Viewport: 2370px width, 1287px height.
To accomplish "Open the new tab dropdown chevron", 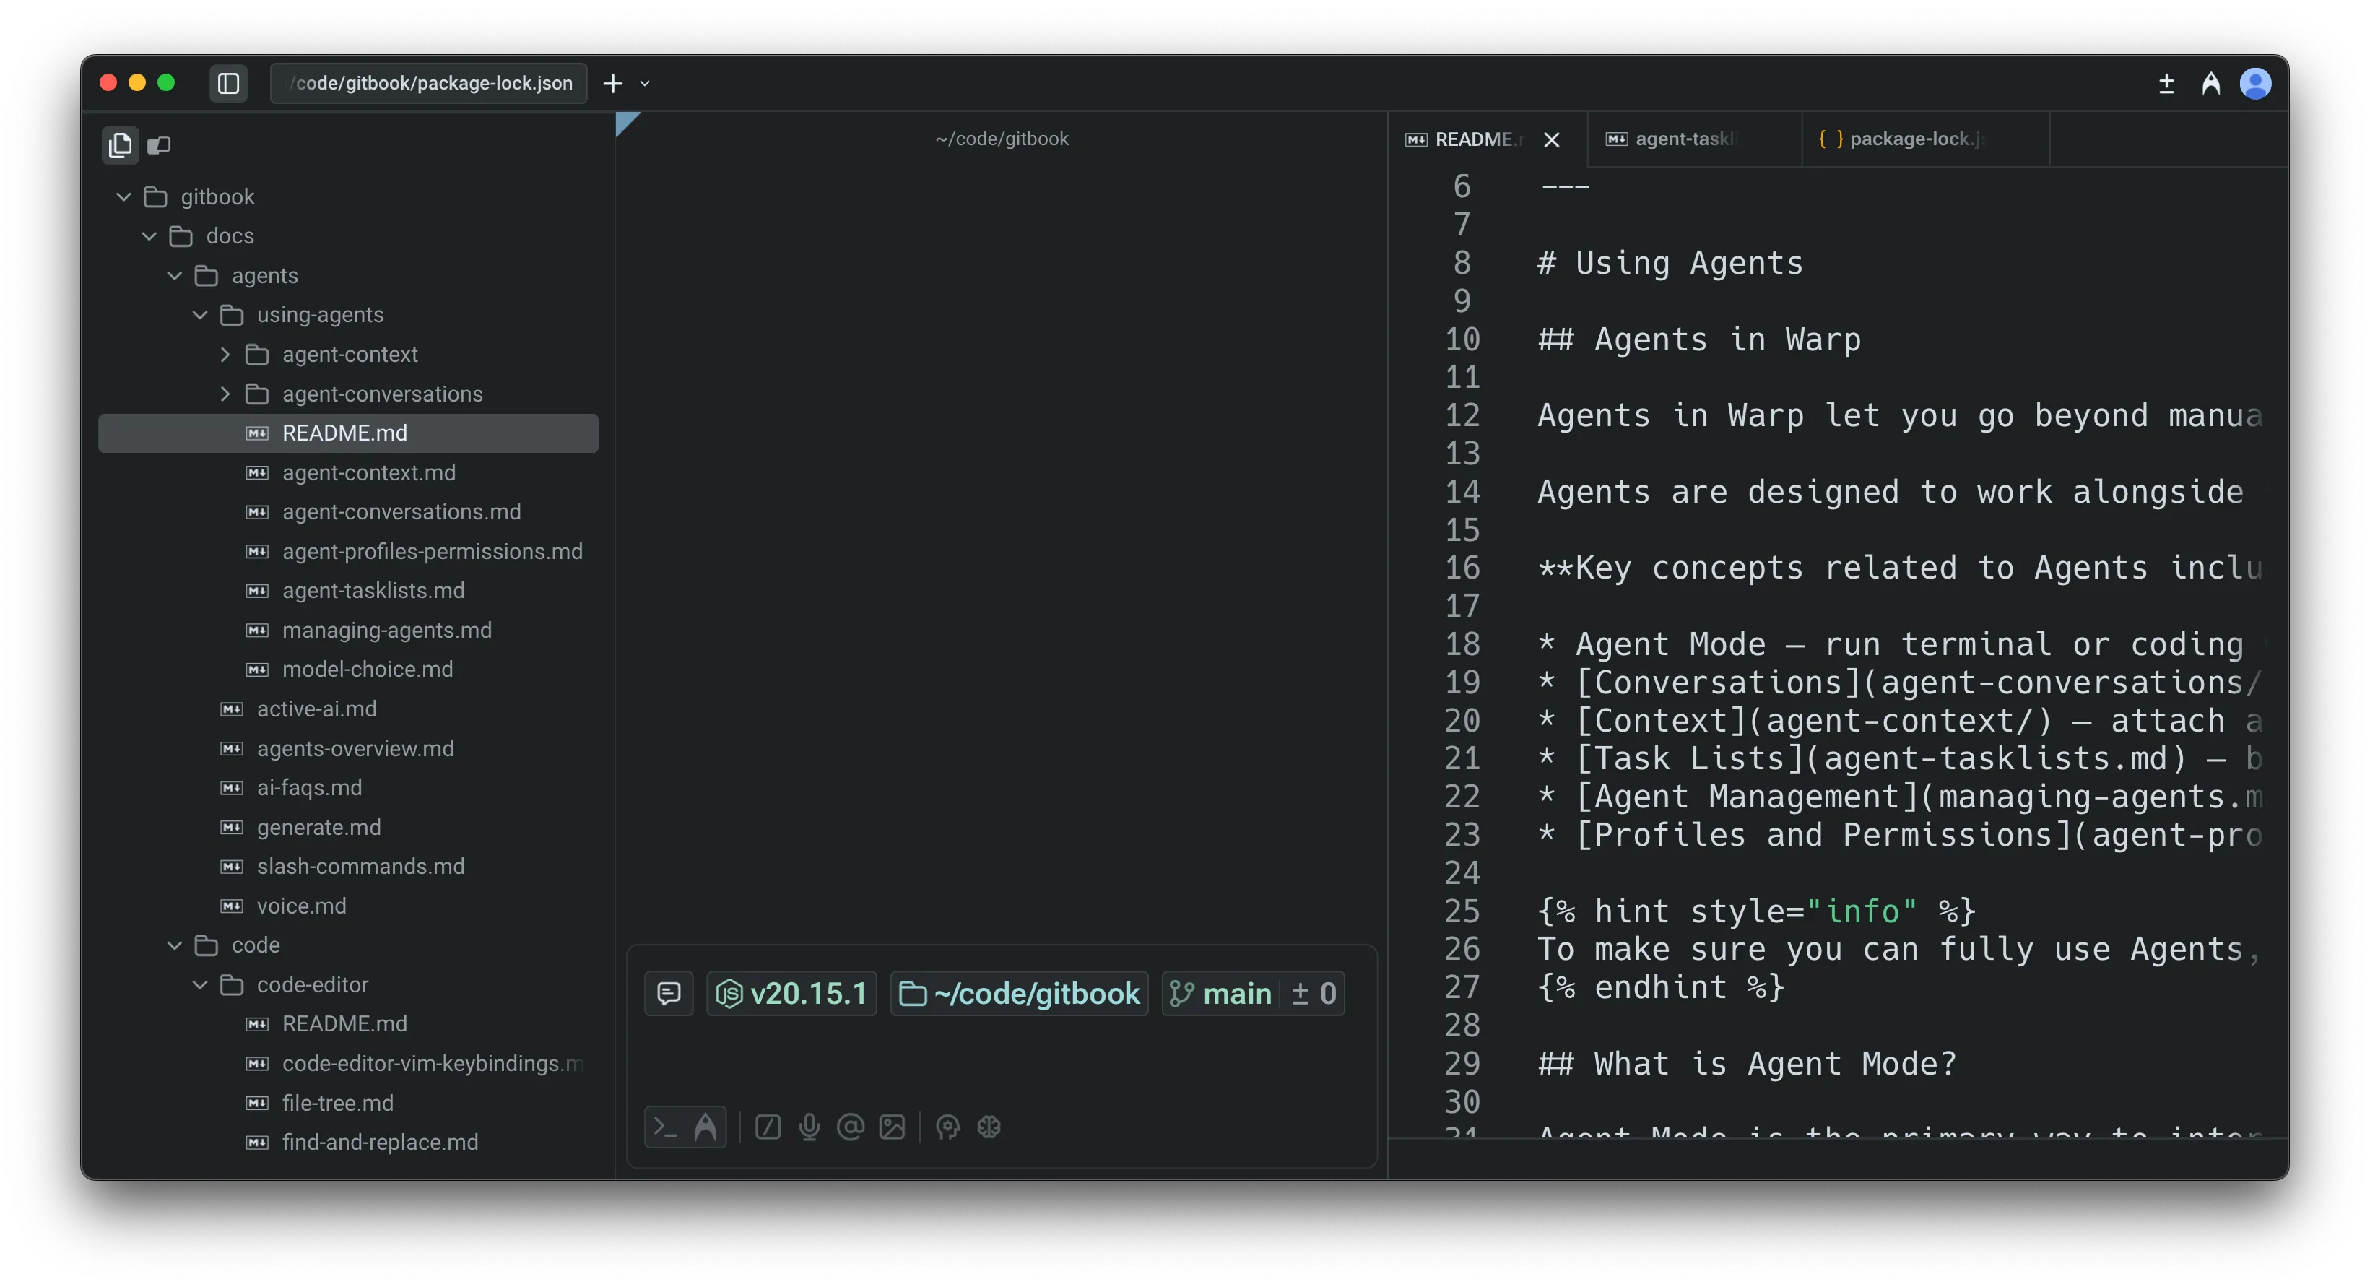I will point(645,84).
